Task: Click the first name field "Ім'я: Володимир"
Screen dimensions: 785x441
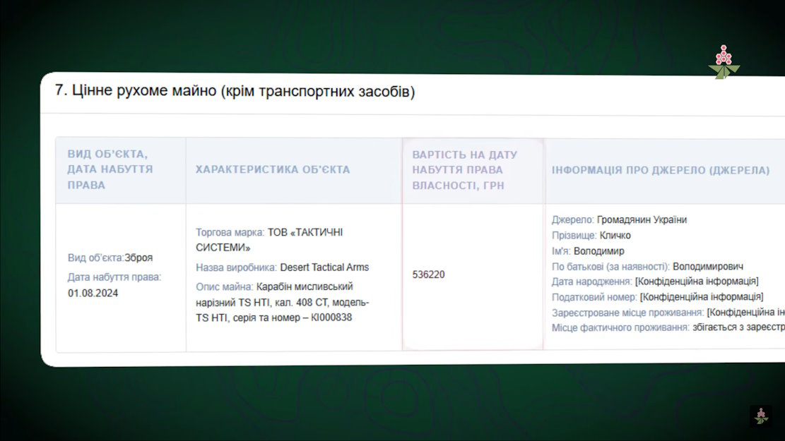Action: [x=588, y=250]
